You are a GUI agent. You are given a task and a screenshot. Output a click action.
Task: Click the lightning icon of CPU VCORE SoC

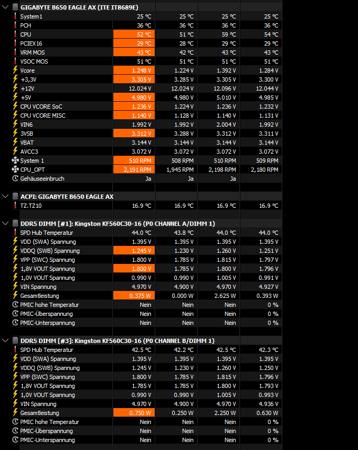coord(15,106)
